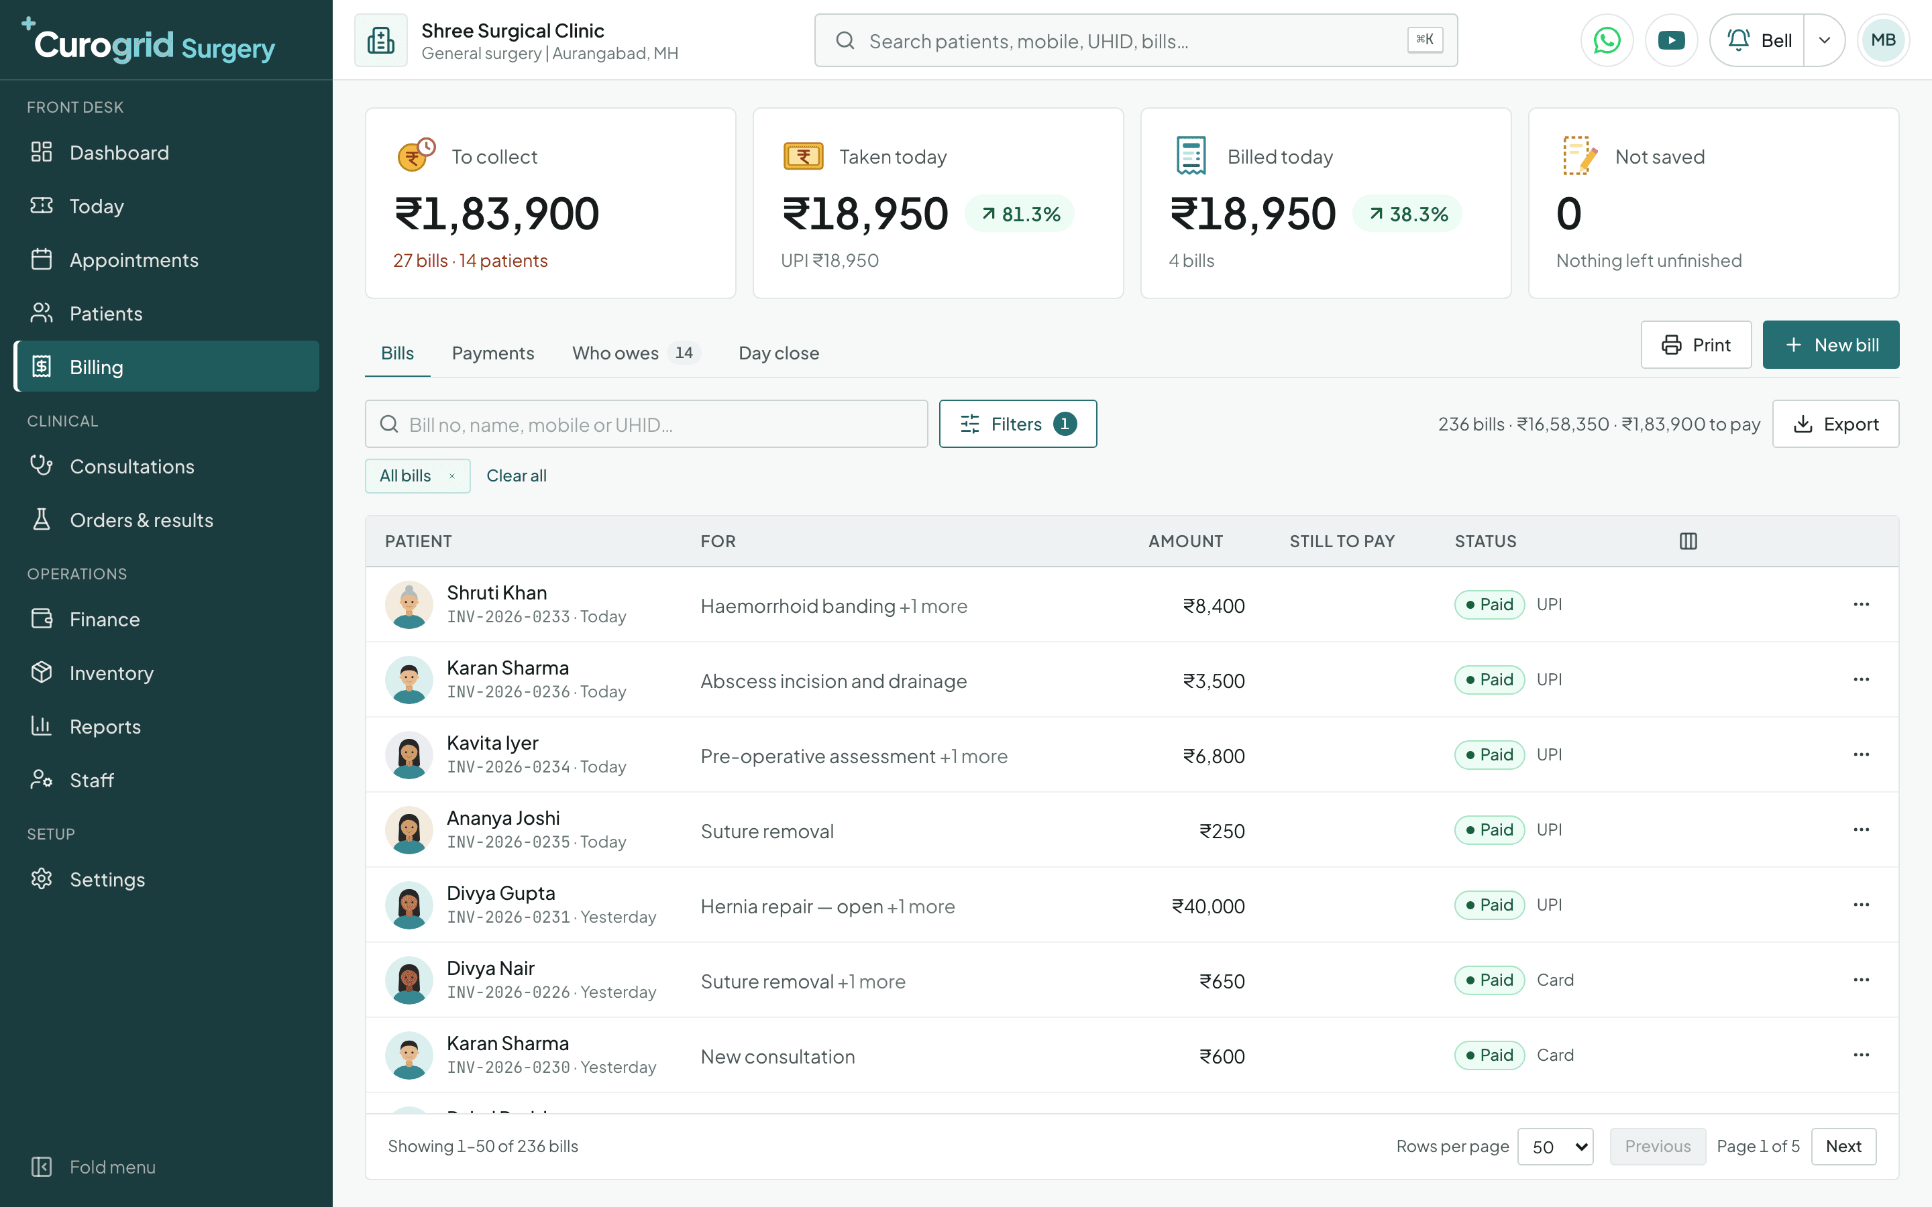The height and width of the screenshot is (1207, 1932).
Task: Open row actions for Divya Gupta
Action: [x=1861, y=905]
